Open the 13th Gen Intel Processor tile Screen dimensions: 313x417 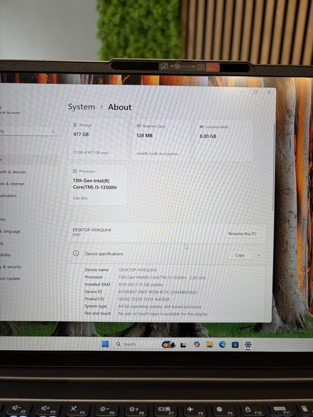[x=97, y=185]
